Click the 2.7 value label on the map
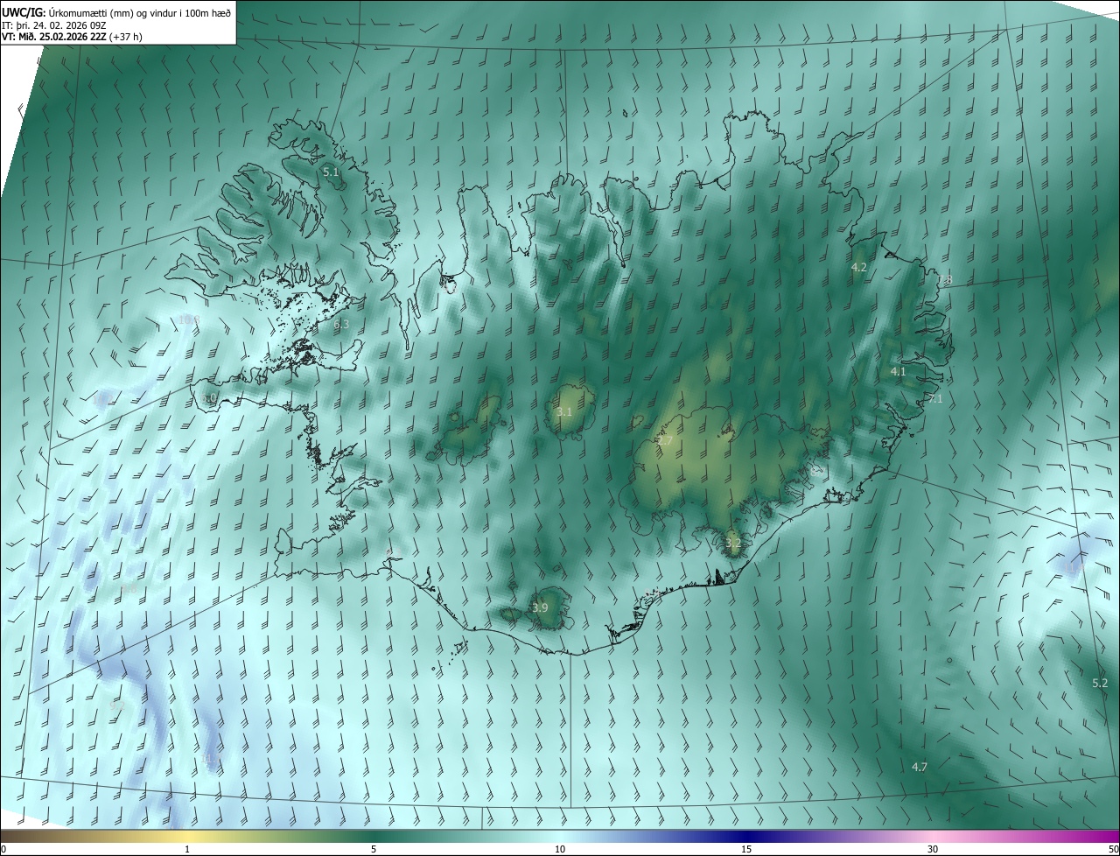 tap(665, 441)
